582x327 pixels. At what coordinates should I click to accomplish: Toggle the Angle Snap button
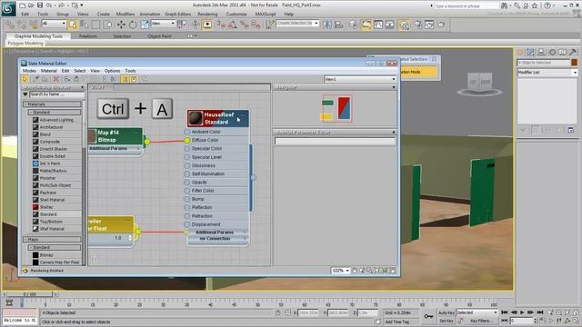click(233, 25)
